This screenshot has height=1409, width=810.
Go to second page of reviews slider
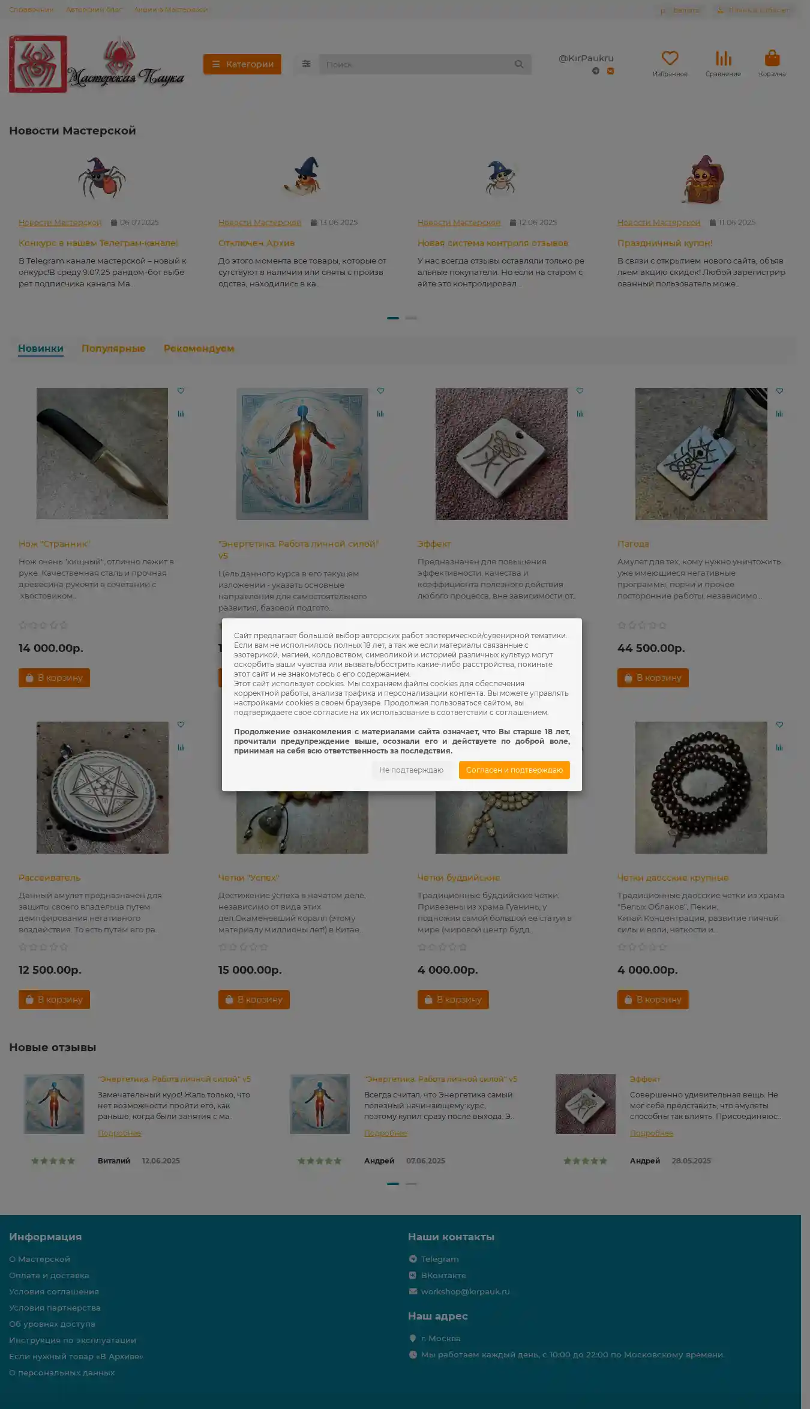[x=411, y=1184]
